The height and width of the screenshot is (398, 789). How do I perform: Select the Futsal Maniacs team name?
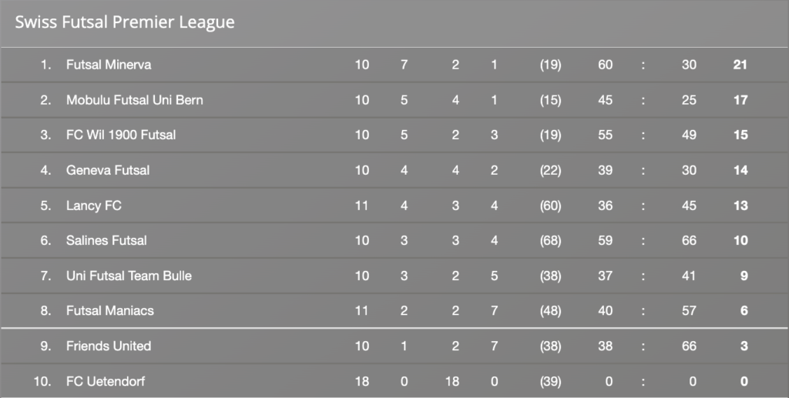pos(110,311)
